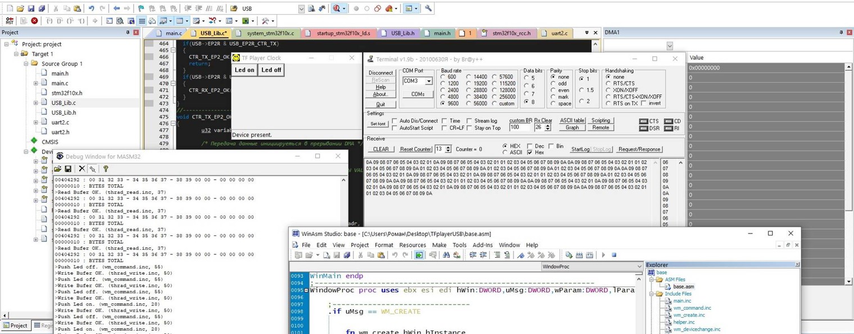Click the red stop debug icon
Image resolution: width=854 pixels, height=334 pixels.
(34, 21)
